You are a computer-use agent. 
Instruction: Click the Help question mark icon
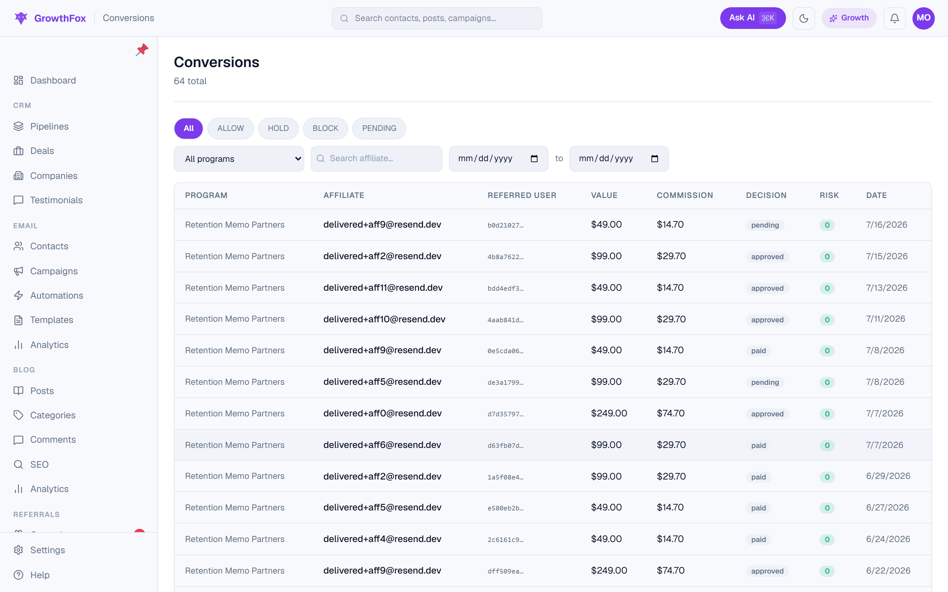18,575
